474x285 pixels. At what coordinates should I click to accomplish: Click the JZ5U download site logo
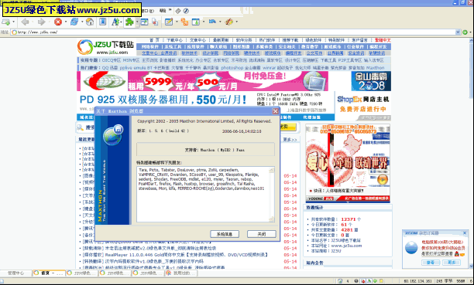(x=106, y=47)
